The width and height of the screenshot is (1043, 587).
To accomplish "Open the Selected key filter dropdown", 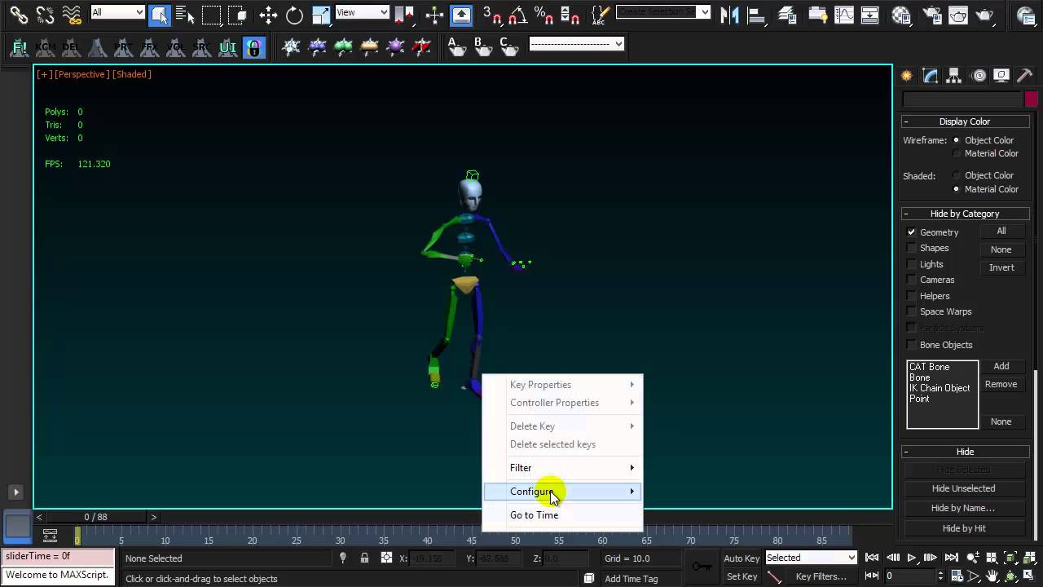I will (x=811, y=558).
